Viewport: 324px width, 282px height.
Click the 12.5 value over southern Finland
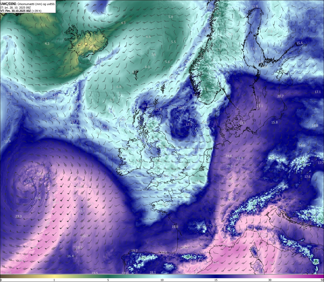pos(260,62)
